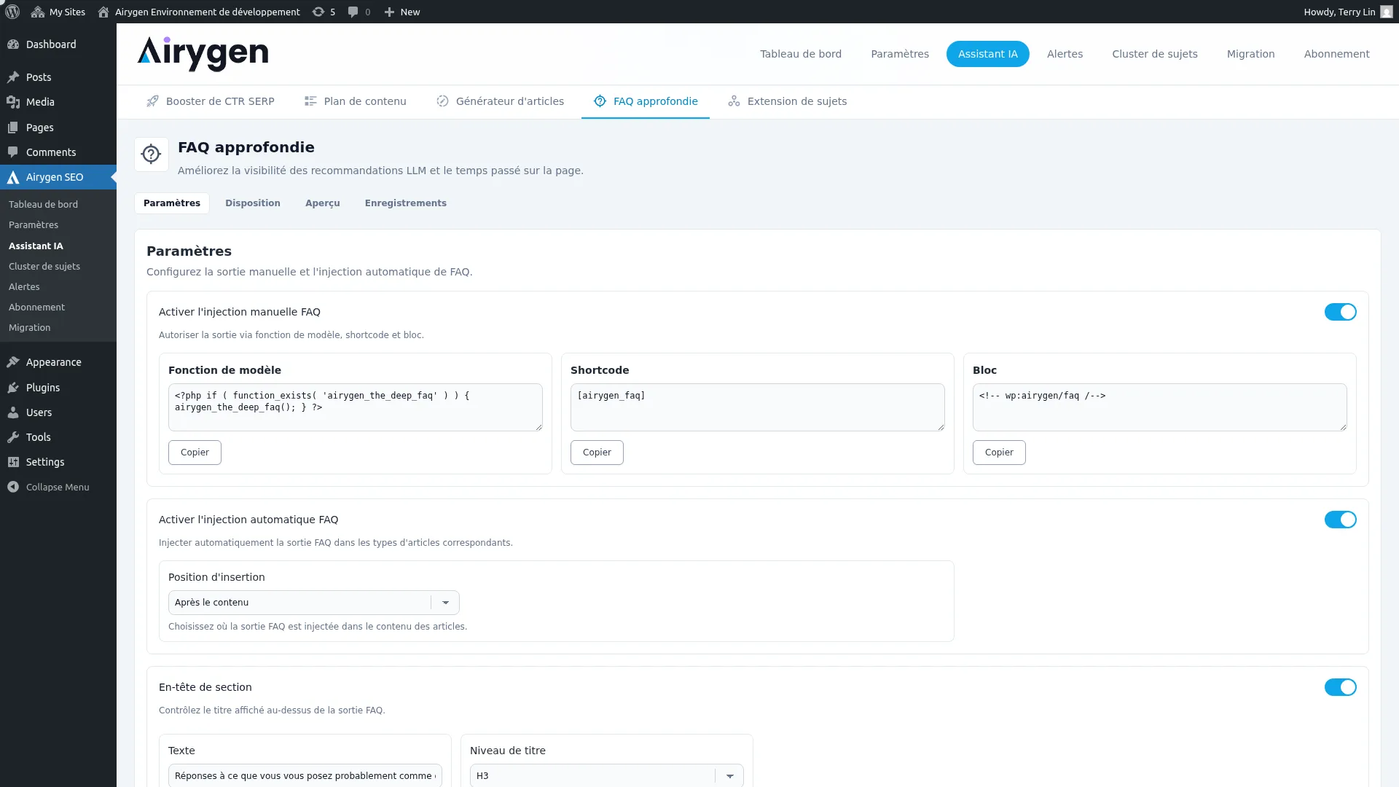Image resolution: width=1399 pixels, height=787 pixels.
Task: Open Abonnement in left sidebar submenu
Action: click(36, 308)
